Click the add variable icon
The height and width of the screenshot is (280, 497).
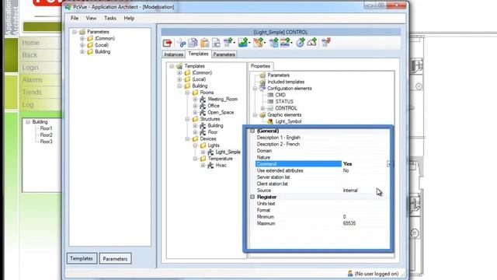228,43
